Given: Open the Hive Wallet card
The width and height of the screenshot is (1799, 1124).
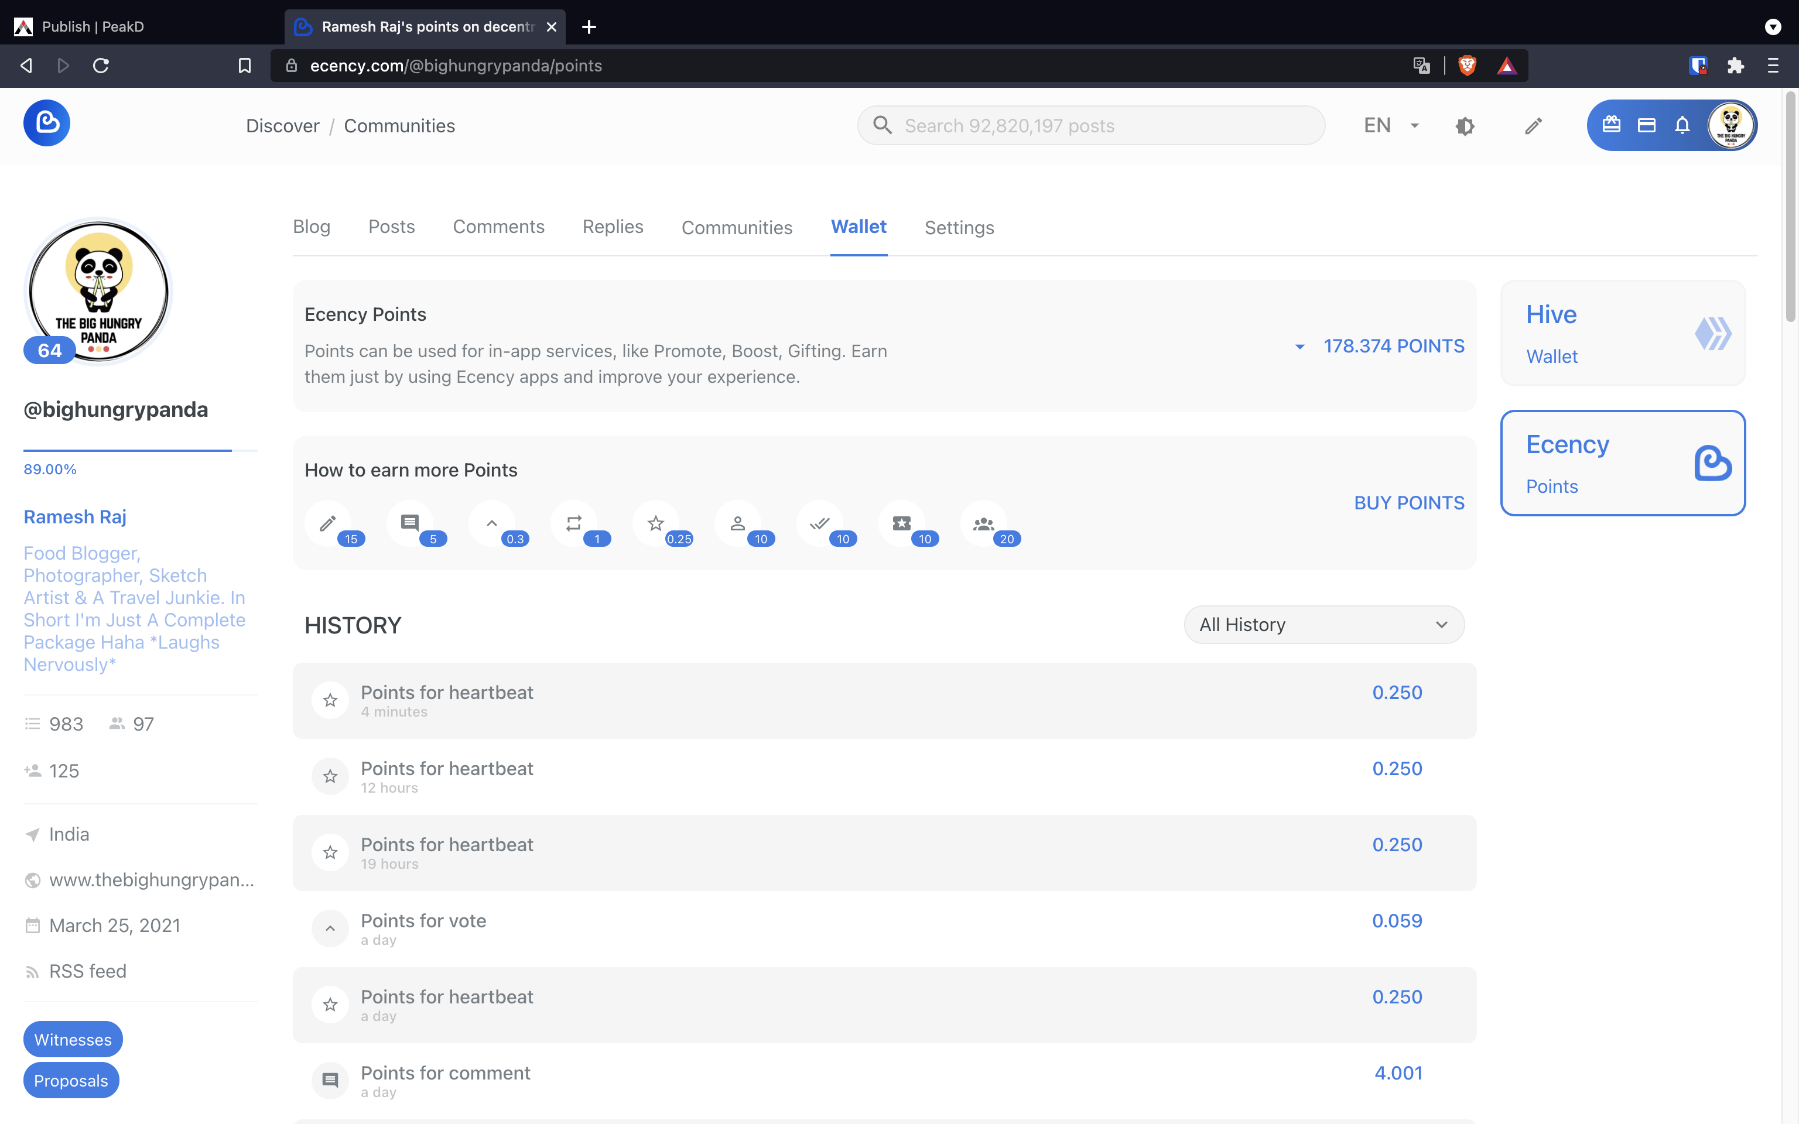Looking at the screenshot, I should (1623, 333).
